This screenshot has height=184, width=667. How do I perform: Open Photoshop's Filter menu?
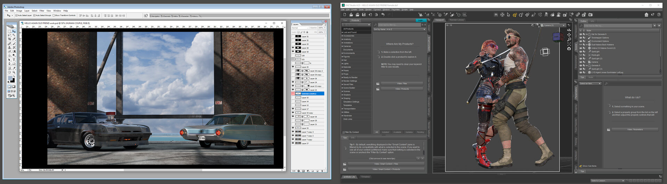[42, 11]
